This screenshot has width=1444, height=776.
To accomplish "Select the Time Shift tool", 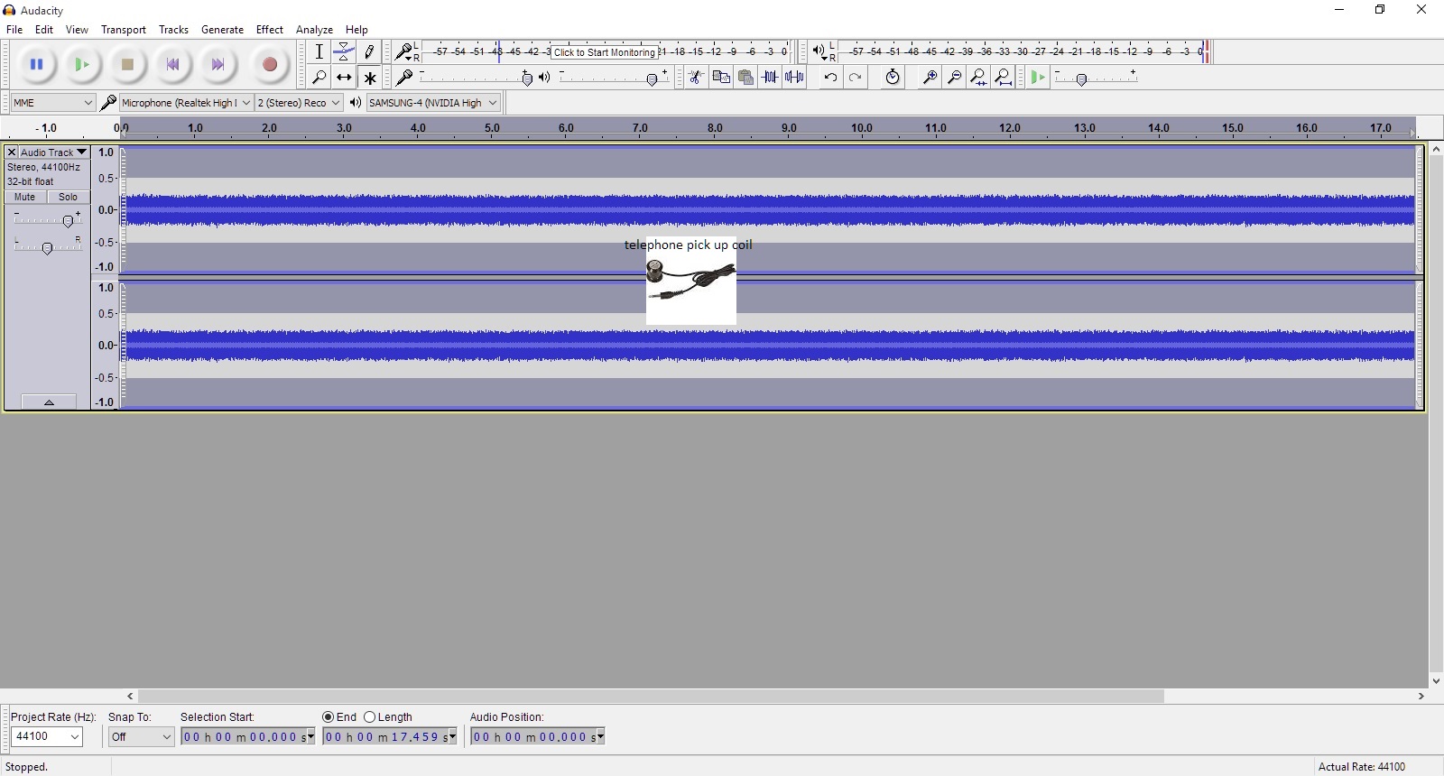I will 344,78.
